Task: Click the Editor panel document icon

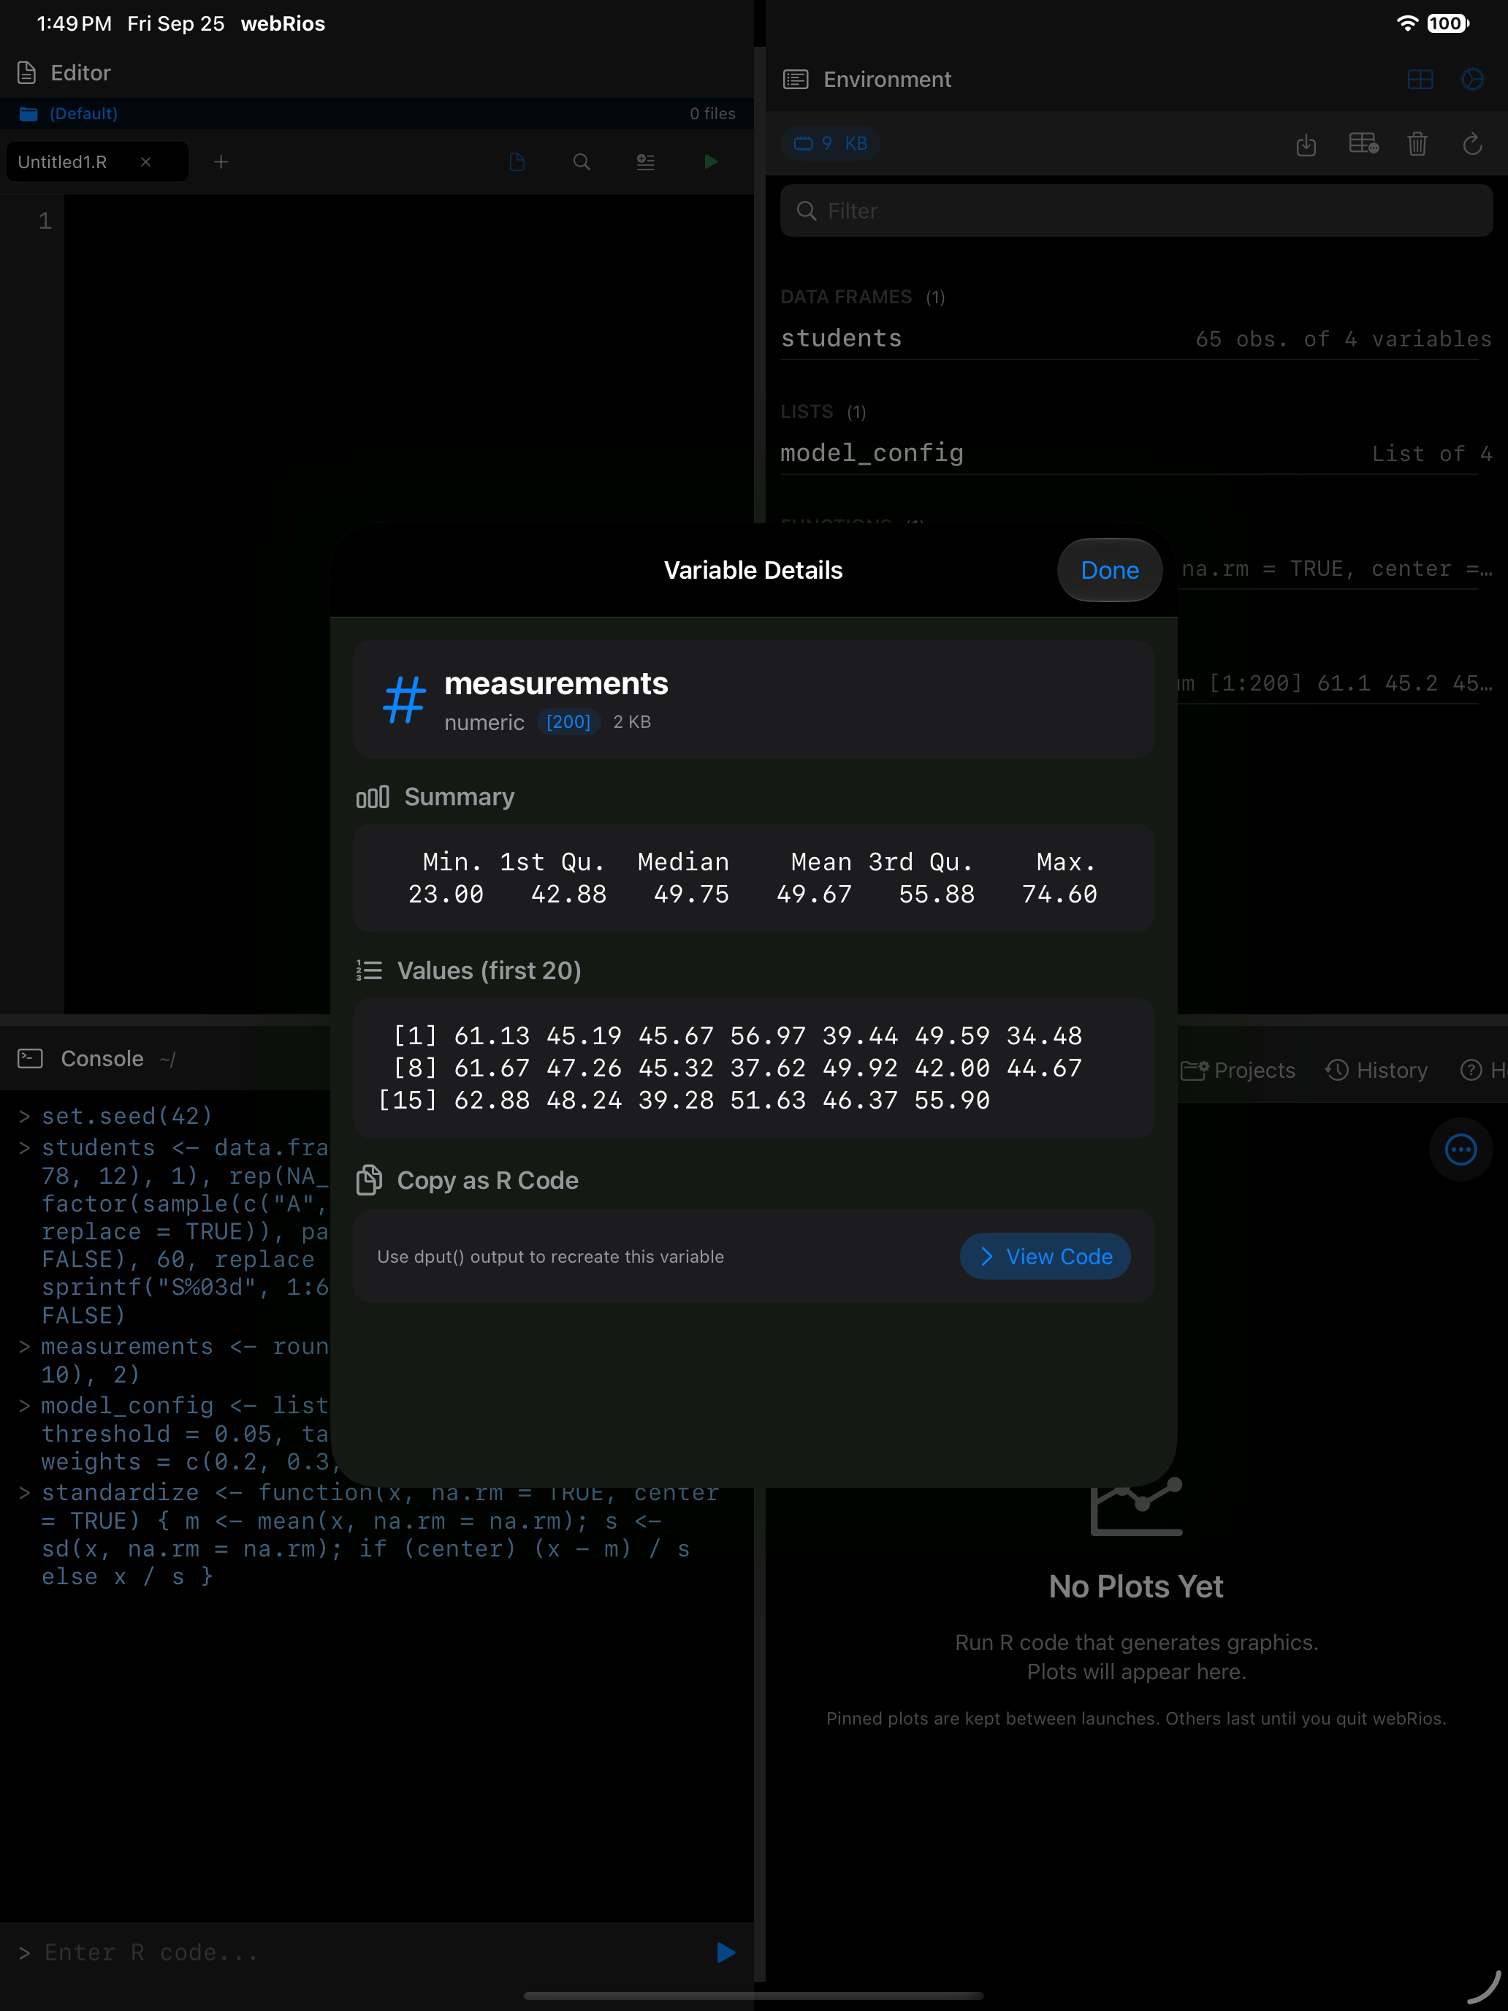Action: pyautogui.click(x=27, y=73)
